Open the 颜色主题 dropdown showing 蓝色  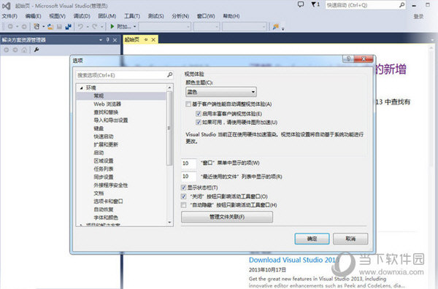coord(220,92)
